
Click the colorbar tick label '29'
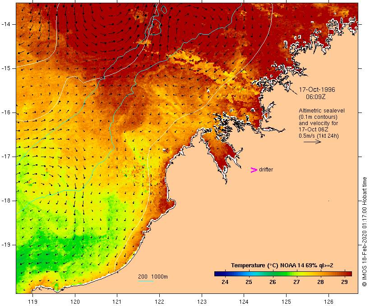click(x=344, y=282)
